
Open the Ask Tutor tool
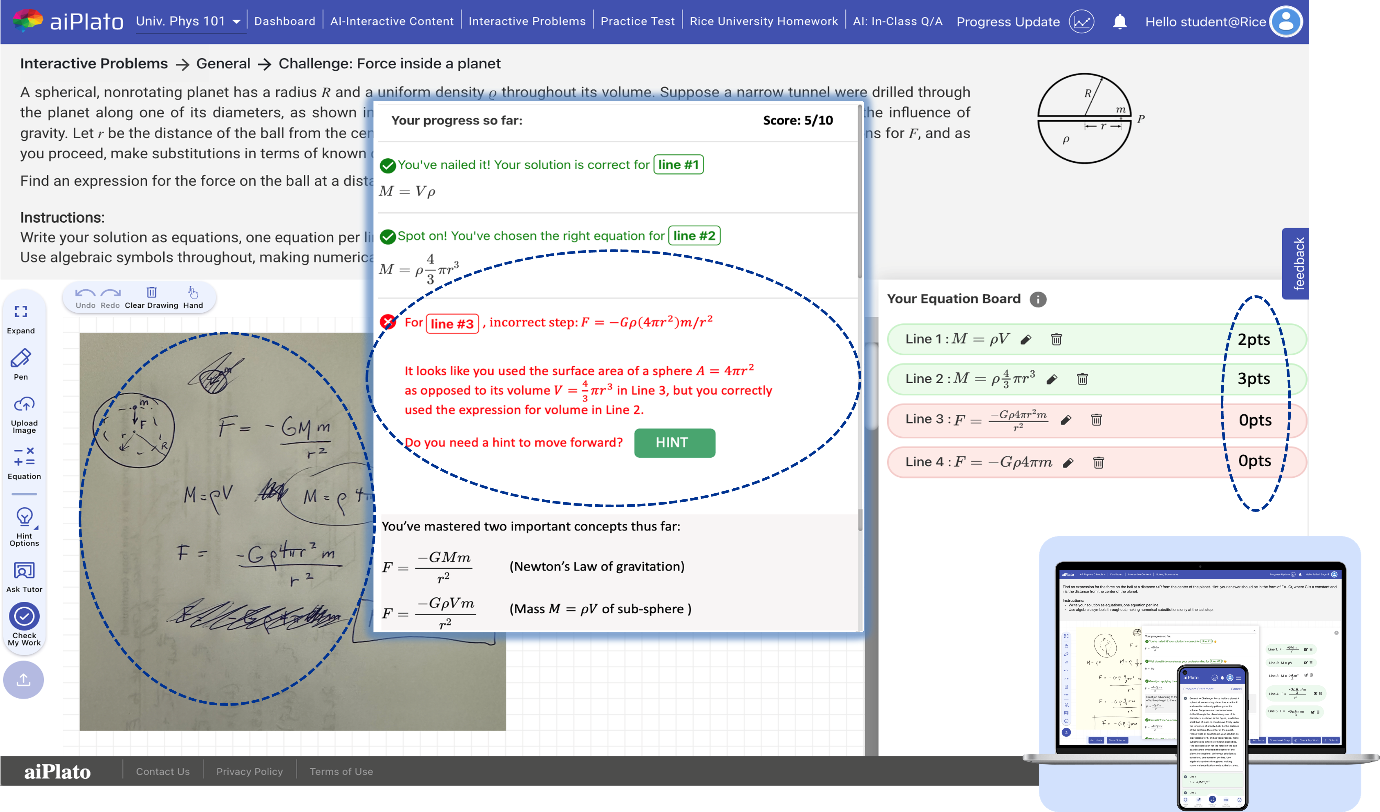pyautogui.click(x=24, y=571)
